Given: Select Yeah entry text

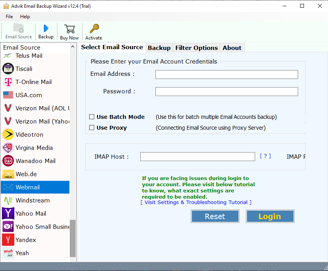Looking at the screenshot, I should [x=22, y=253].
